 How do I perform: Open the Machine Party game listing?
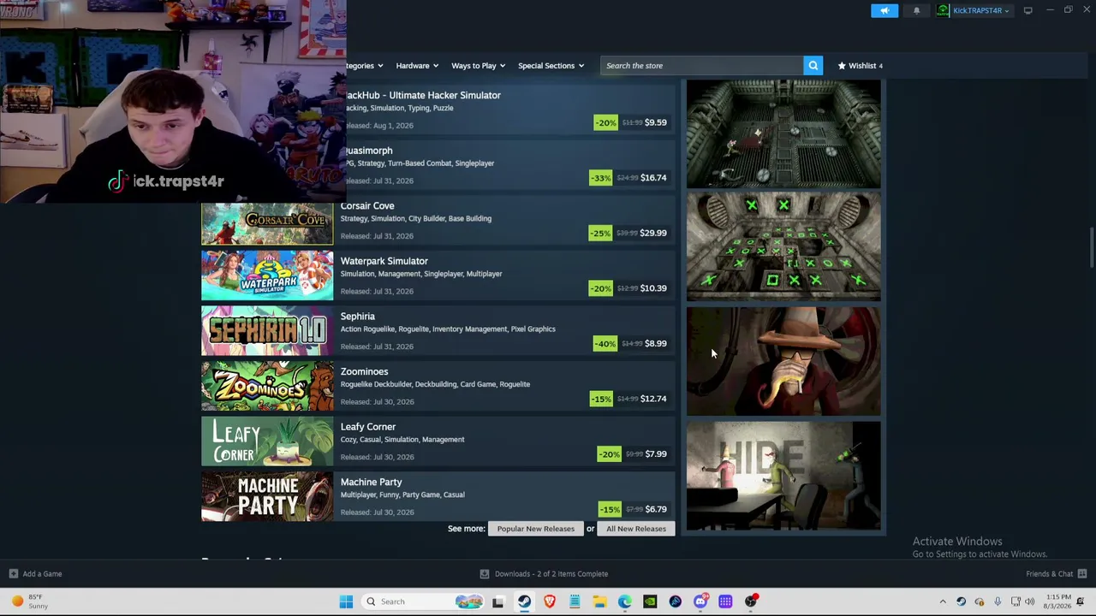click(x=438, y=497)
